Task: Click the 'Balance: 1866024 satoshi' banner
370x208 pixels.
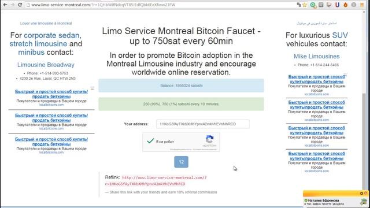Action: pos(181,86)
